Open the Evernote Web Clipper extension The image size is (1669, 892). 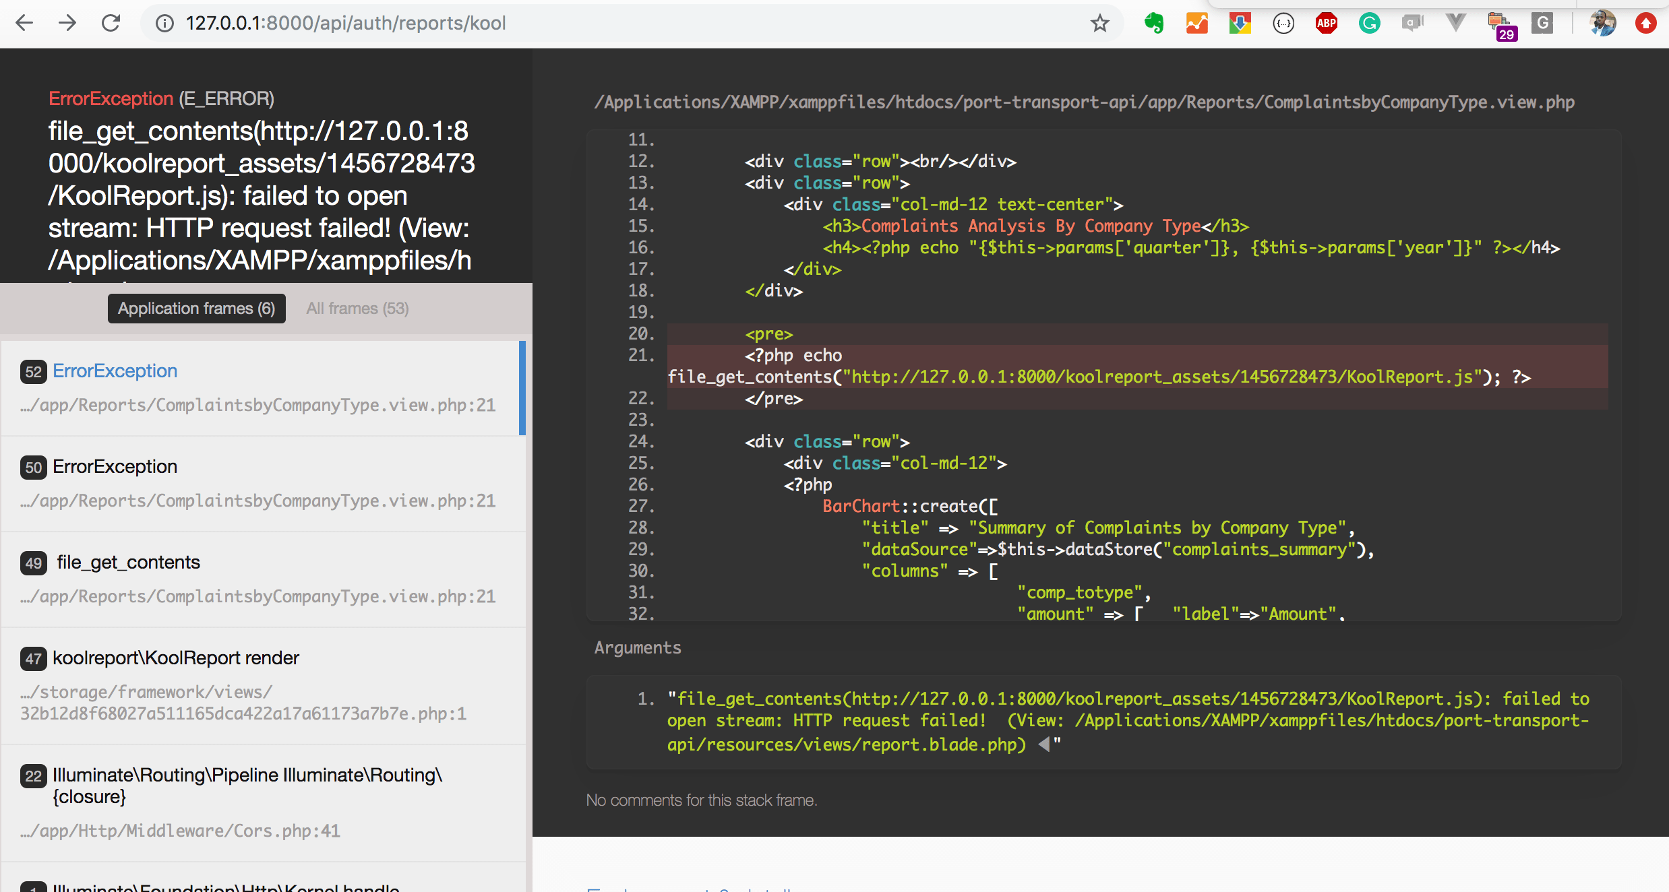point(1154,24)
